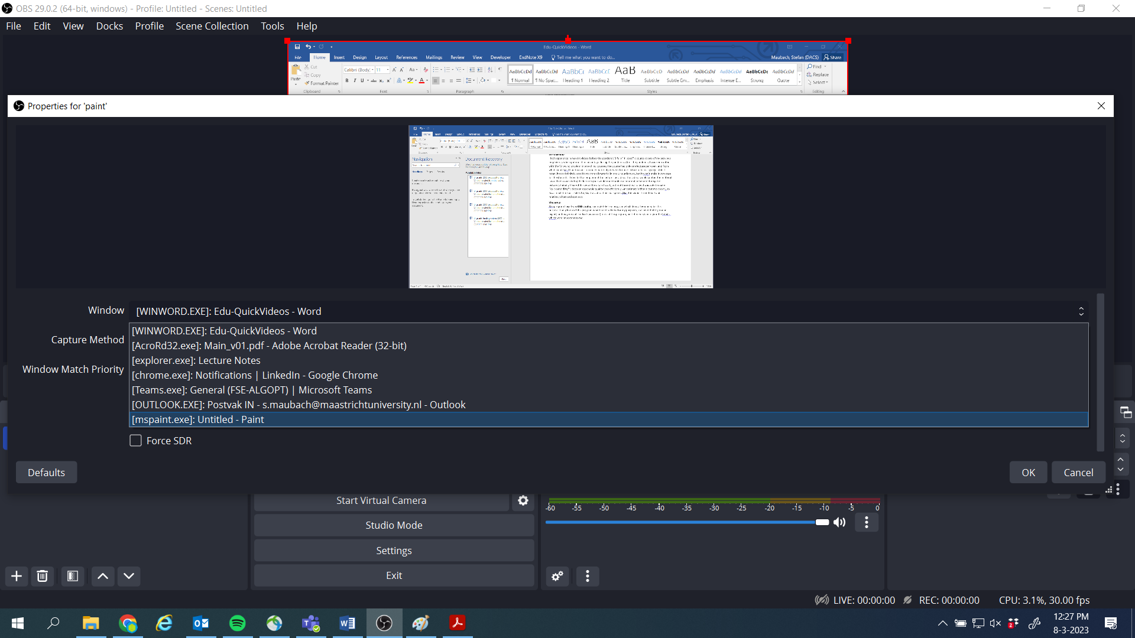1135x638 pixels.
Task: Open the notification center icon
Action: pos(1111,623)
